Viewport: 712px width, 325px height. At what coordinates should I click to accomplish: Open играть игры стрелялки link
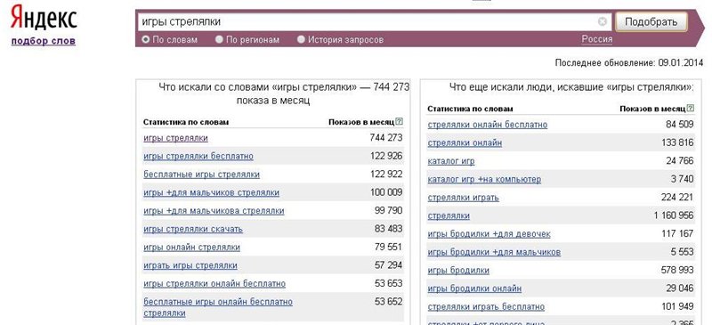(x=190, y=265)
